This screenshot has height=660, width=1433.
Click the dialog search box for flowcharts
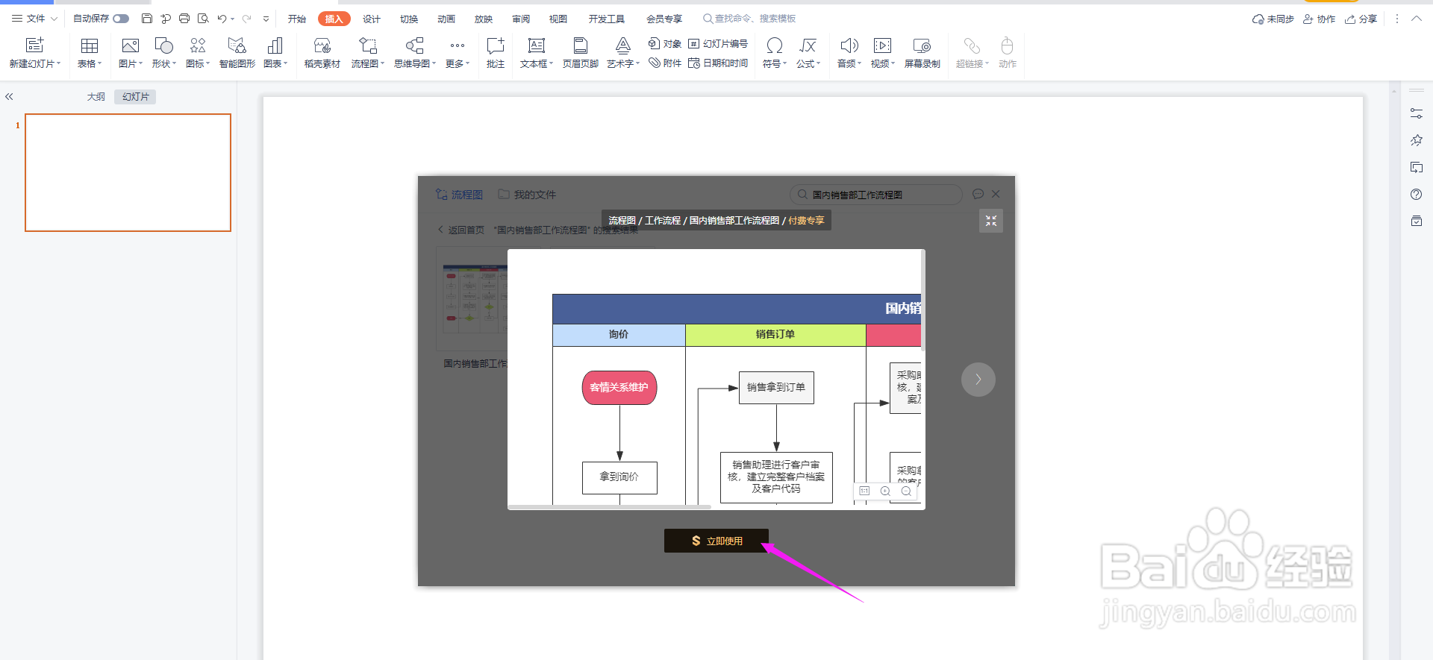pyautogui.click(x=876, y=195)
